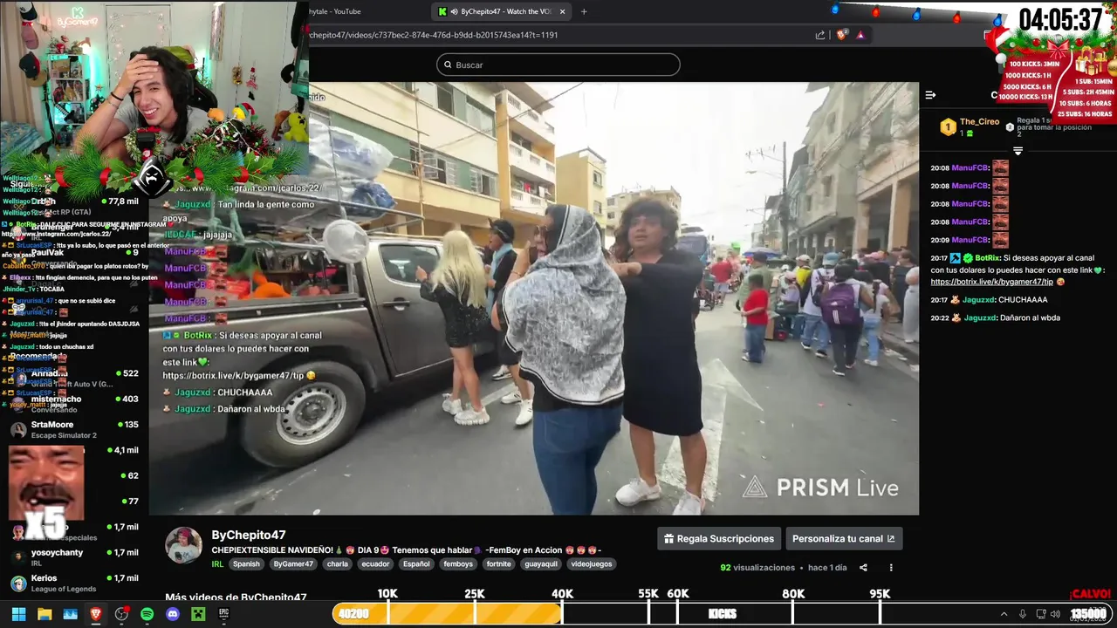Click the Regala Suscripciones button
This screenshot has width=1117, height=628.
point(719,538)
